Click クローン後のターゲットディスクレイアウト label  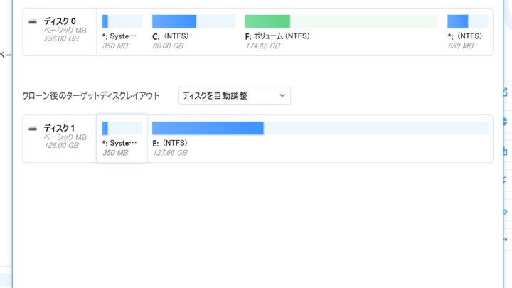[91, 96]
